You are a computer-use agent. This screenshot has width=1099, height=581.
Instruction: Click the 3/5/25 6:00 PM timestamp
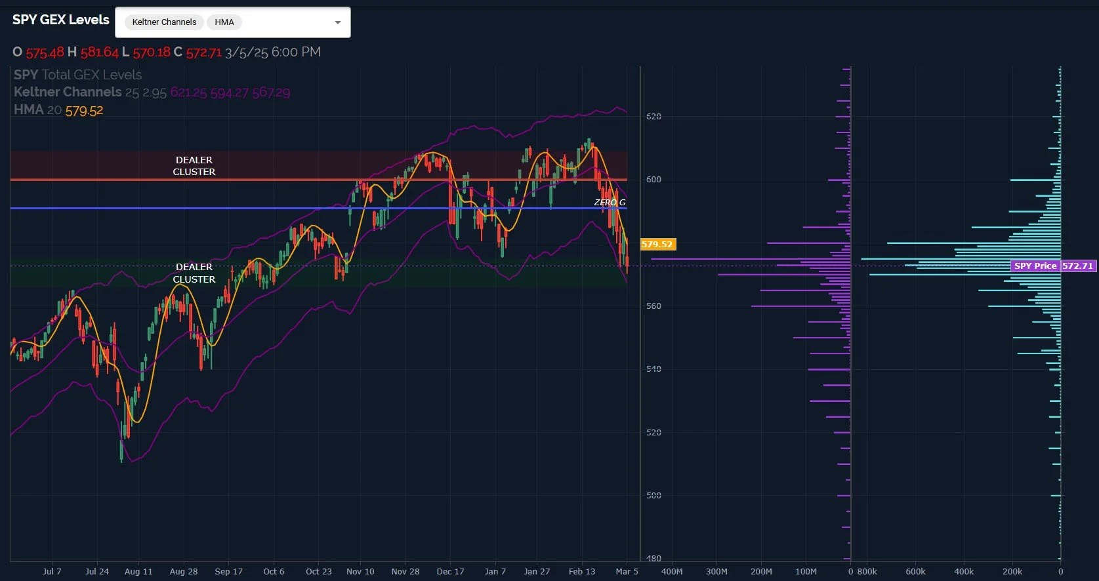click(273, 52)
